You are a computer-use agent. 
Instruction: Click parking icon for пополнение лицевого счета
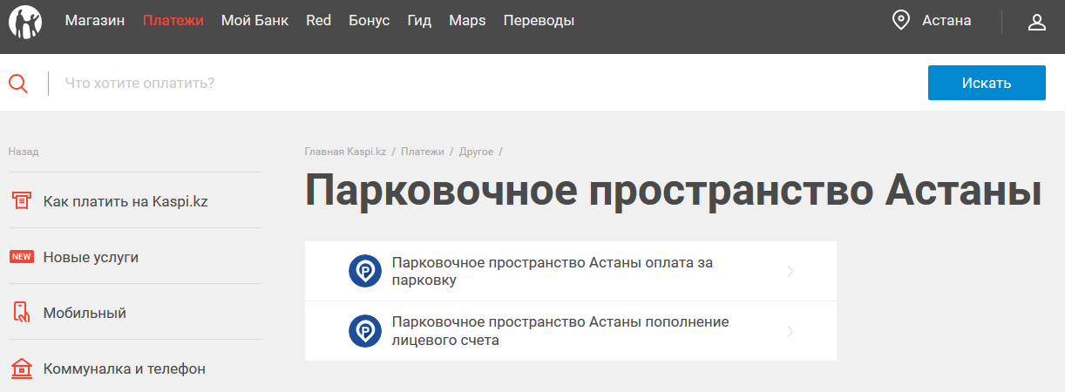coord(364,331)
